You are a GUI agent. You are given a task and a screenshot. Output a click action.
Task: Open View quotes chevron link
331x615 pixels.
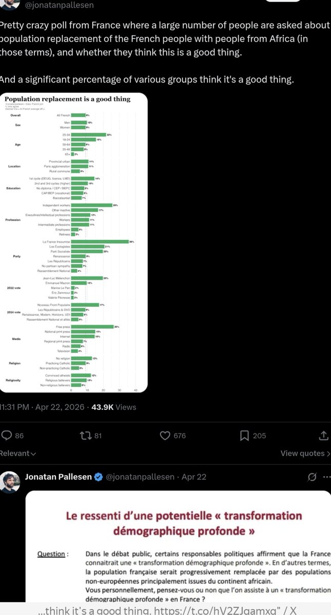[x=305, y=453]
